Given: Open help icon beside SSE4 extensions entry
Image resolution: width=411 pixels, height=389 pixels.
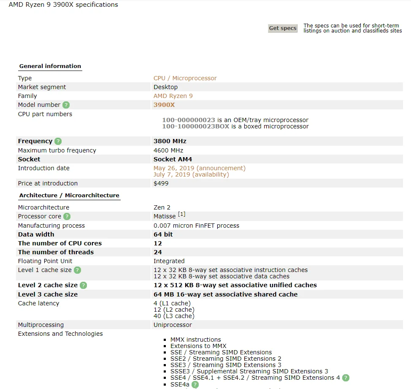Looking at the screenshot, I should point(346,378).
